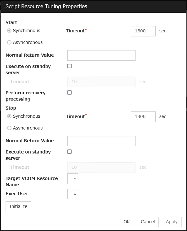Click the Stop standby Timeout field
This screenshot has height=231, width=187.
click(101, 167)
